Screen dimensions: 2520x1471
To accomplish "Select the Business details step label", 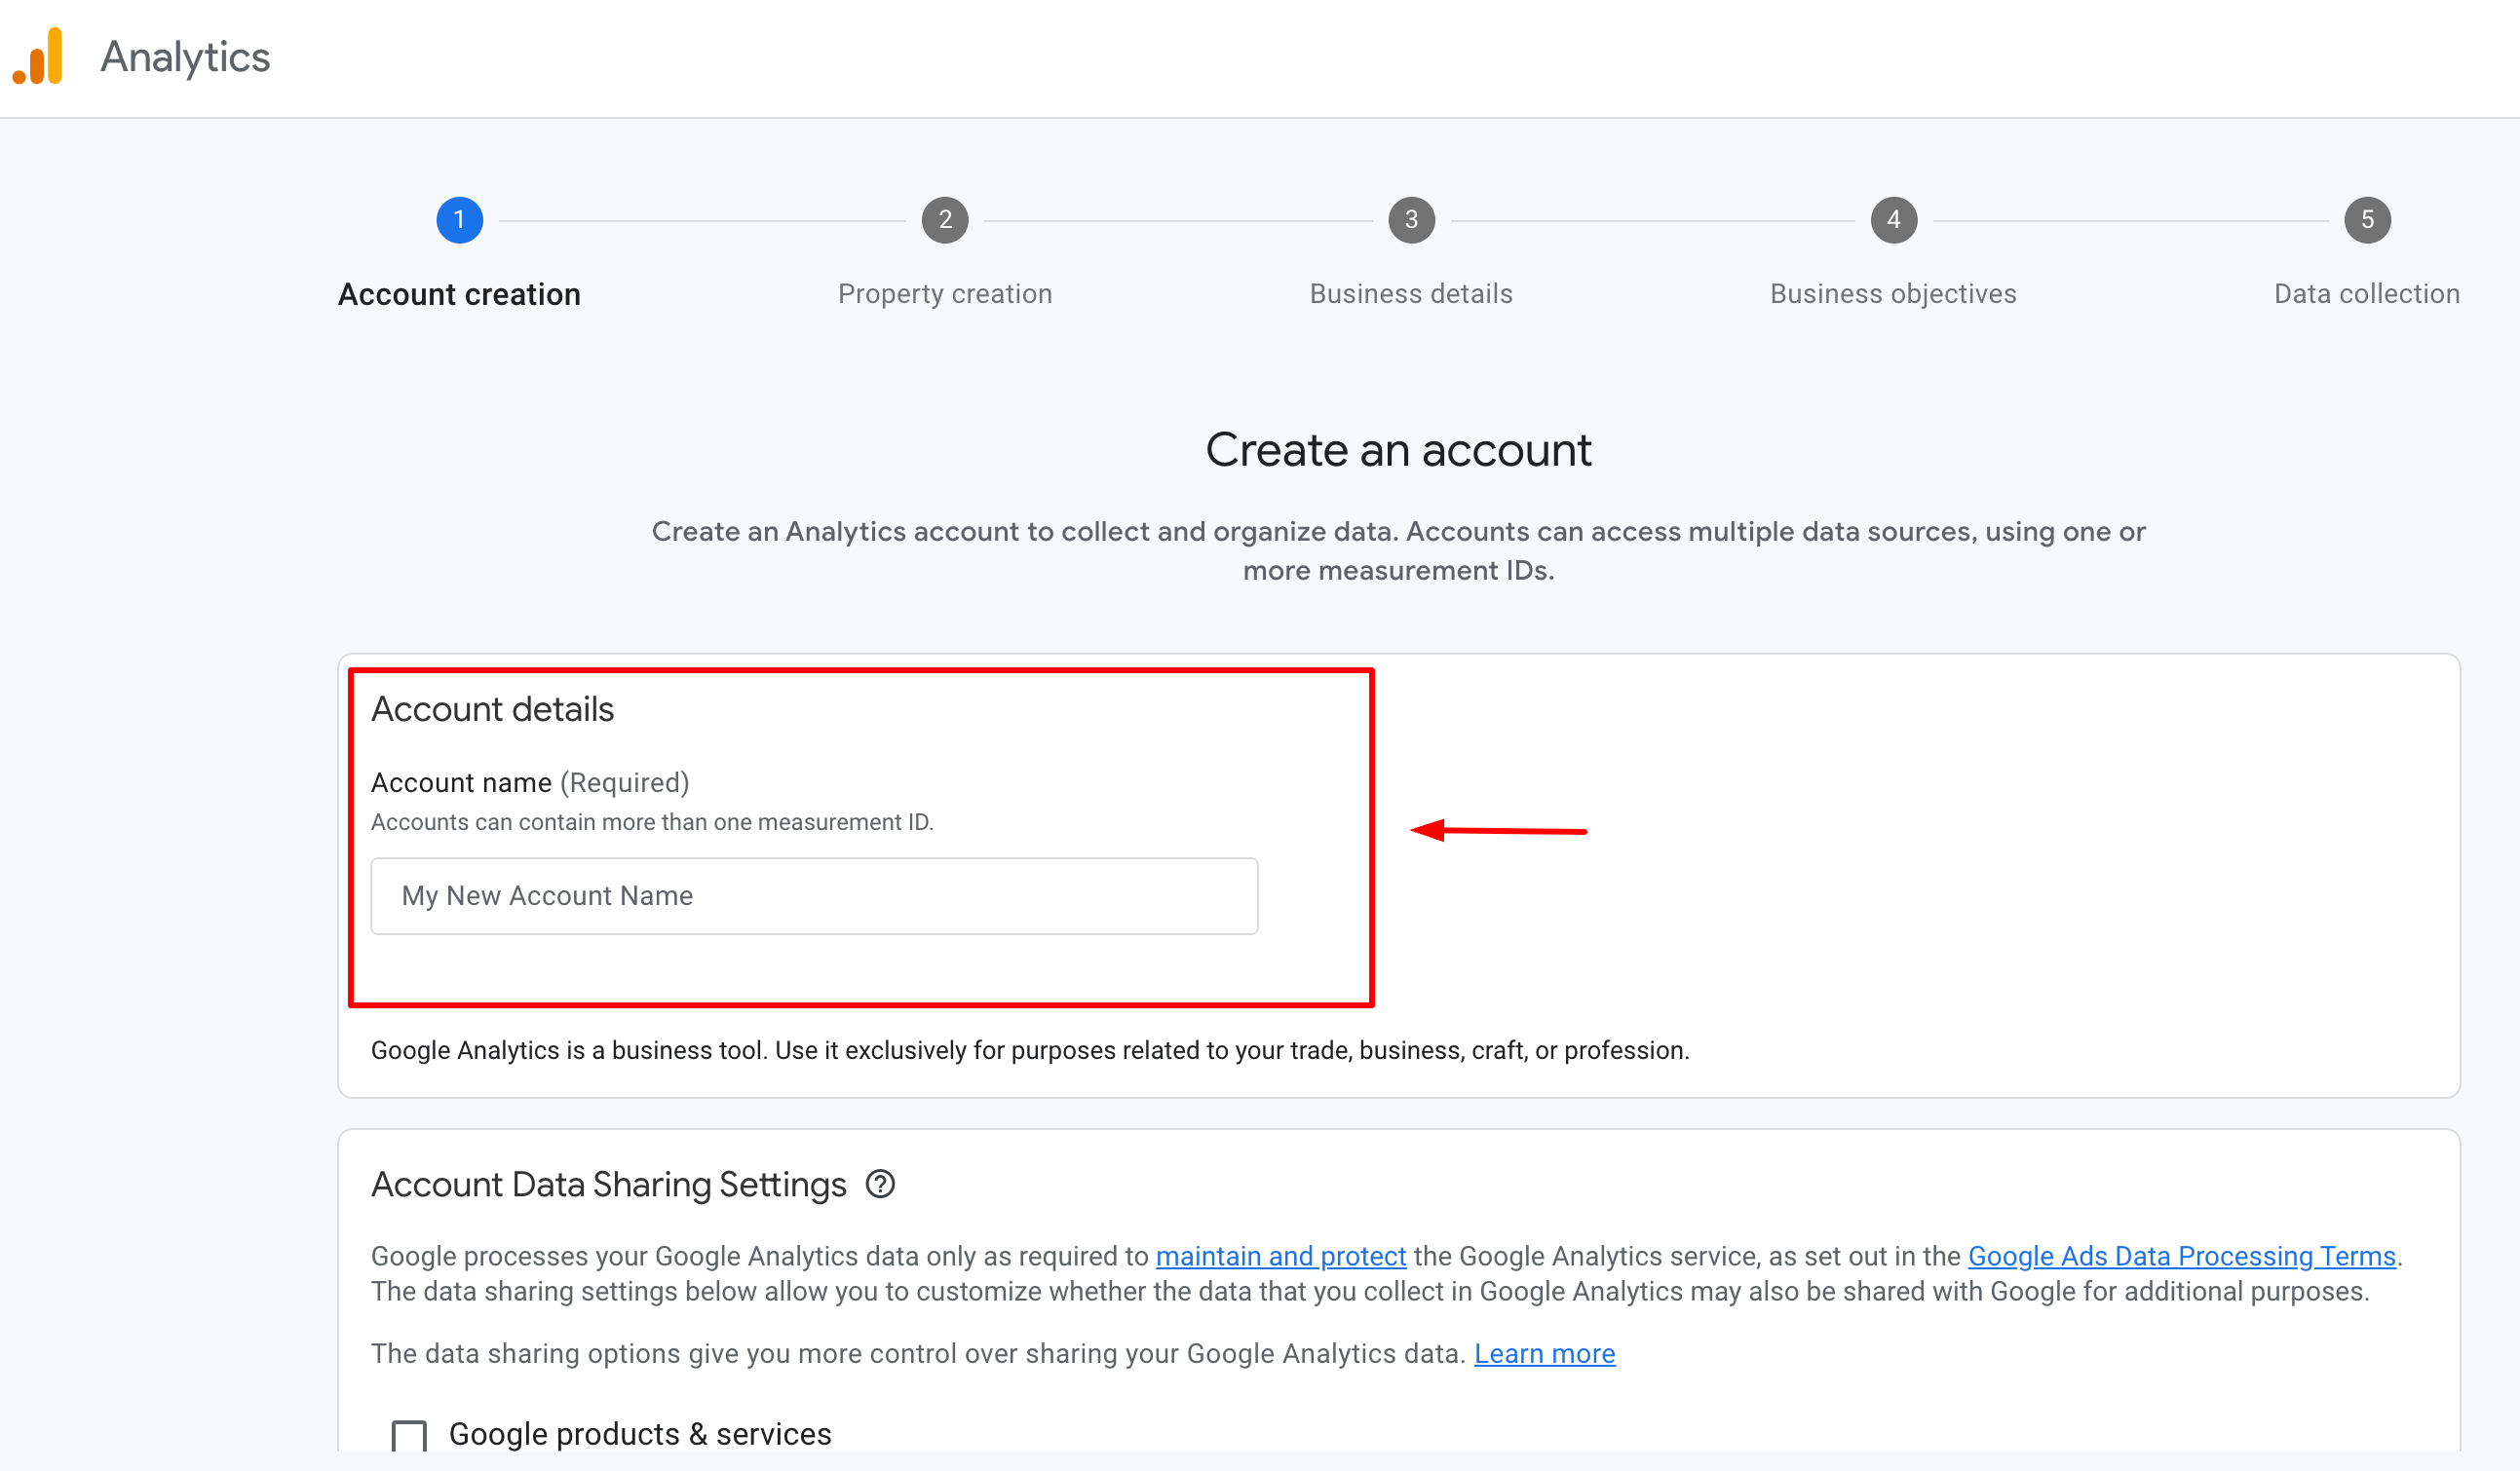I will 1411,294.
